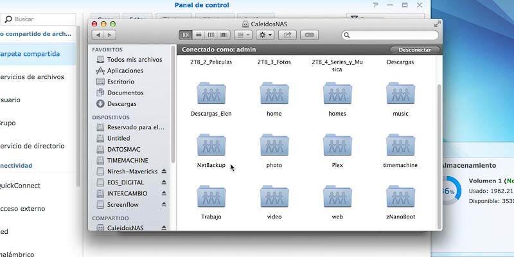Select the 2TB_3_Fotos folder label
514x257 pixels.
pyautogui.click(x=274, y=62)
